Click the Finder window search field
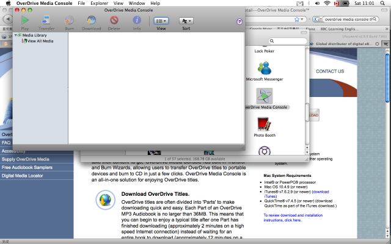The image size is (391, 244). click(288, 41)
